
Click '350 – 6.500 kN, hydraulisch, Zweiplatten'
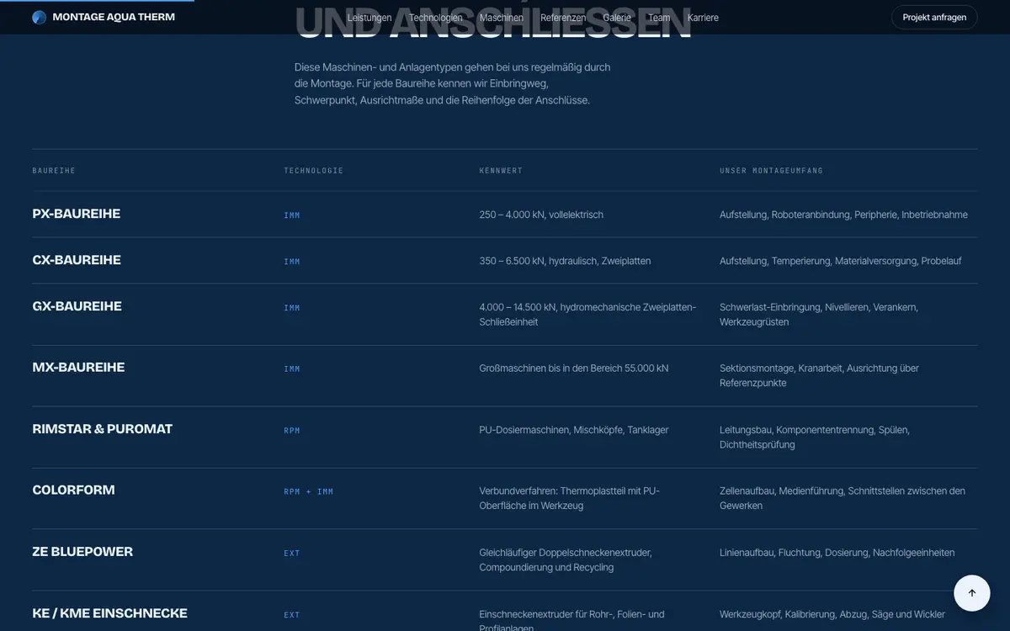565,261
